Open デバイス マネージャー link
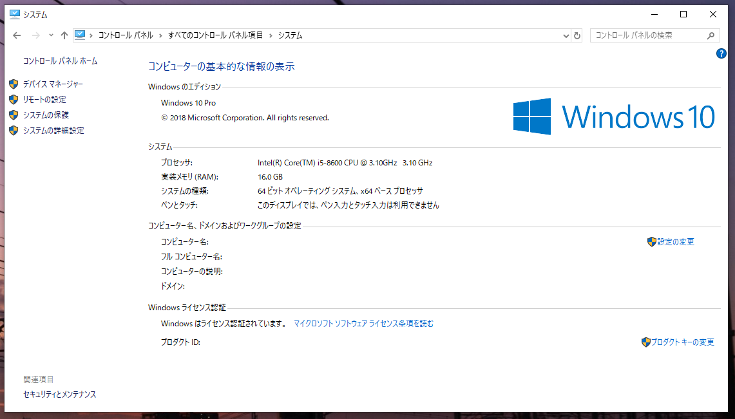The height and width of the screenshot is (419, 735). click(53, 84)
